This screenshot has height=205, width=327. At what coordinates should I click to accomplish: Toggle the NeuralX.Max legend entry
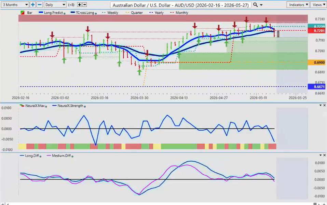(x=33, y=106)
